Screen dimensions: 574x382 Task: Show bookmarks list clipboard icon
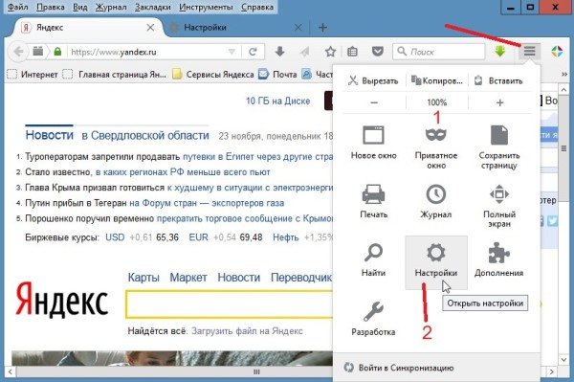pos(352,52)
